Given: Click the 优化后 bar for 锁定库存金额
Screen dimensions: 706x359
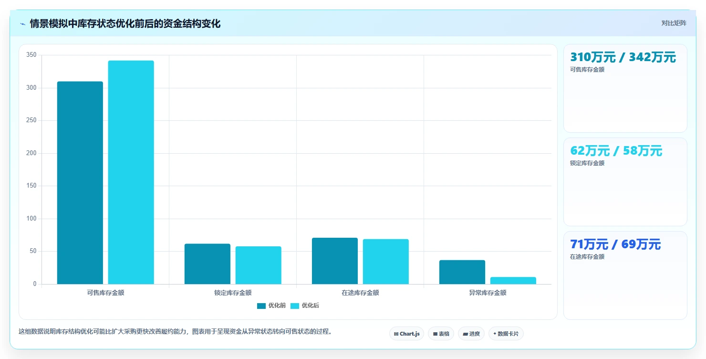Looking at the screenshot, I should click(x=259, y=265).
